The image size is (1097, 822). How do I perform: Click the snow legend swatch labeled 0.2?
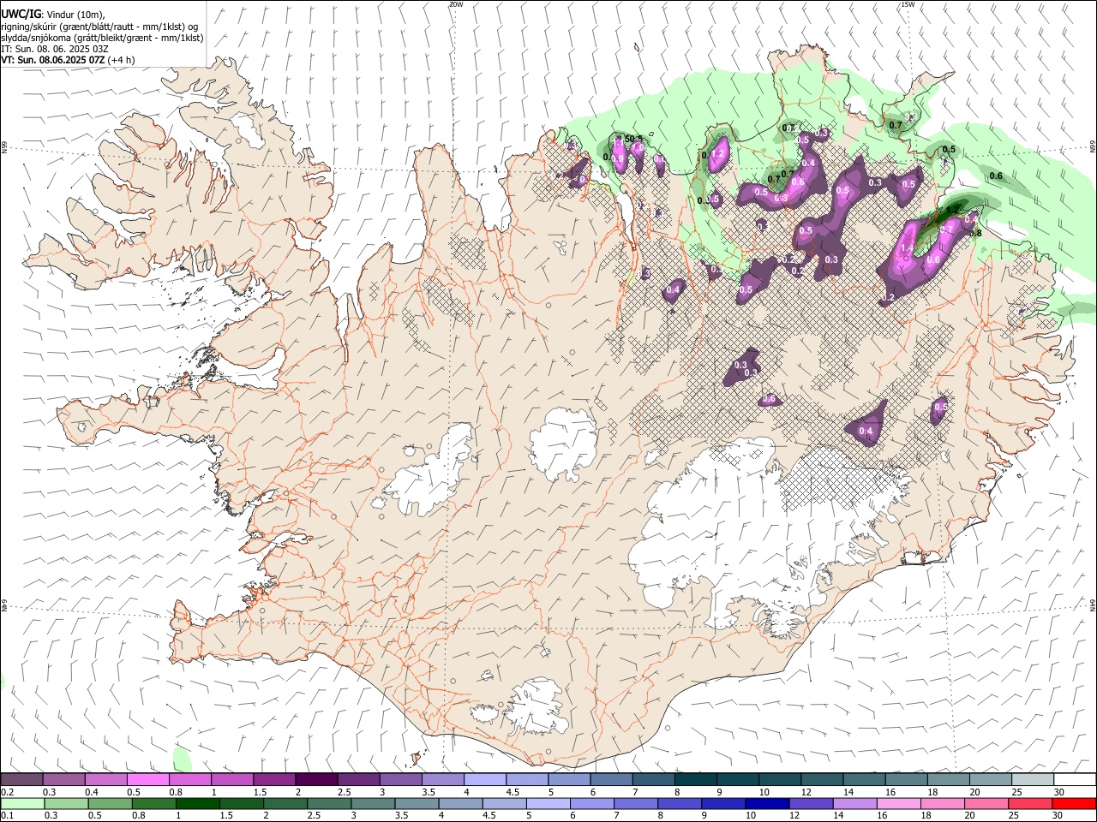[x=21, y=779]
